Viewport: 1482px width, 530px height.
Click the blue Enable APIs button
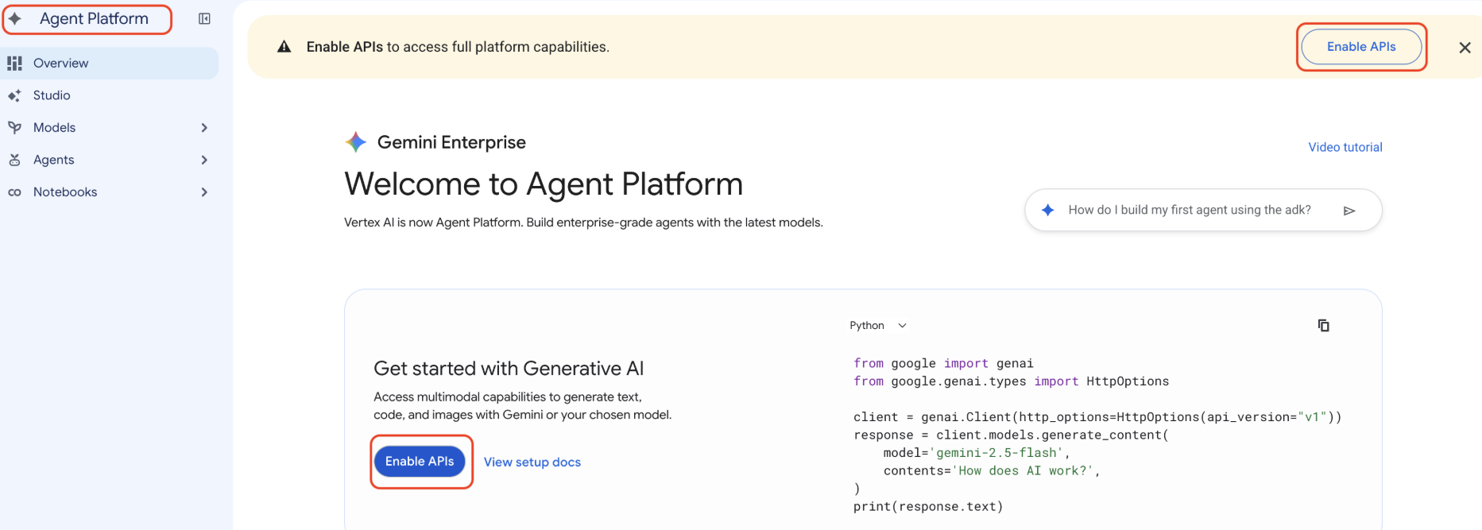pos(420,462)
